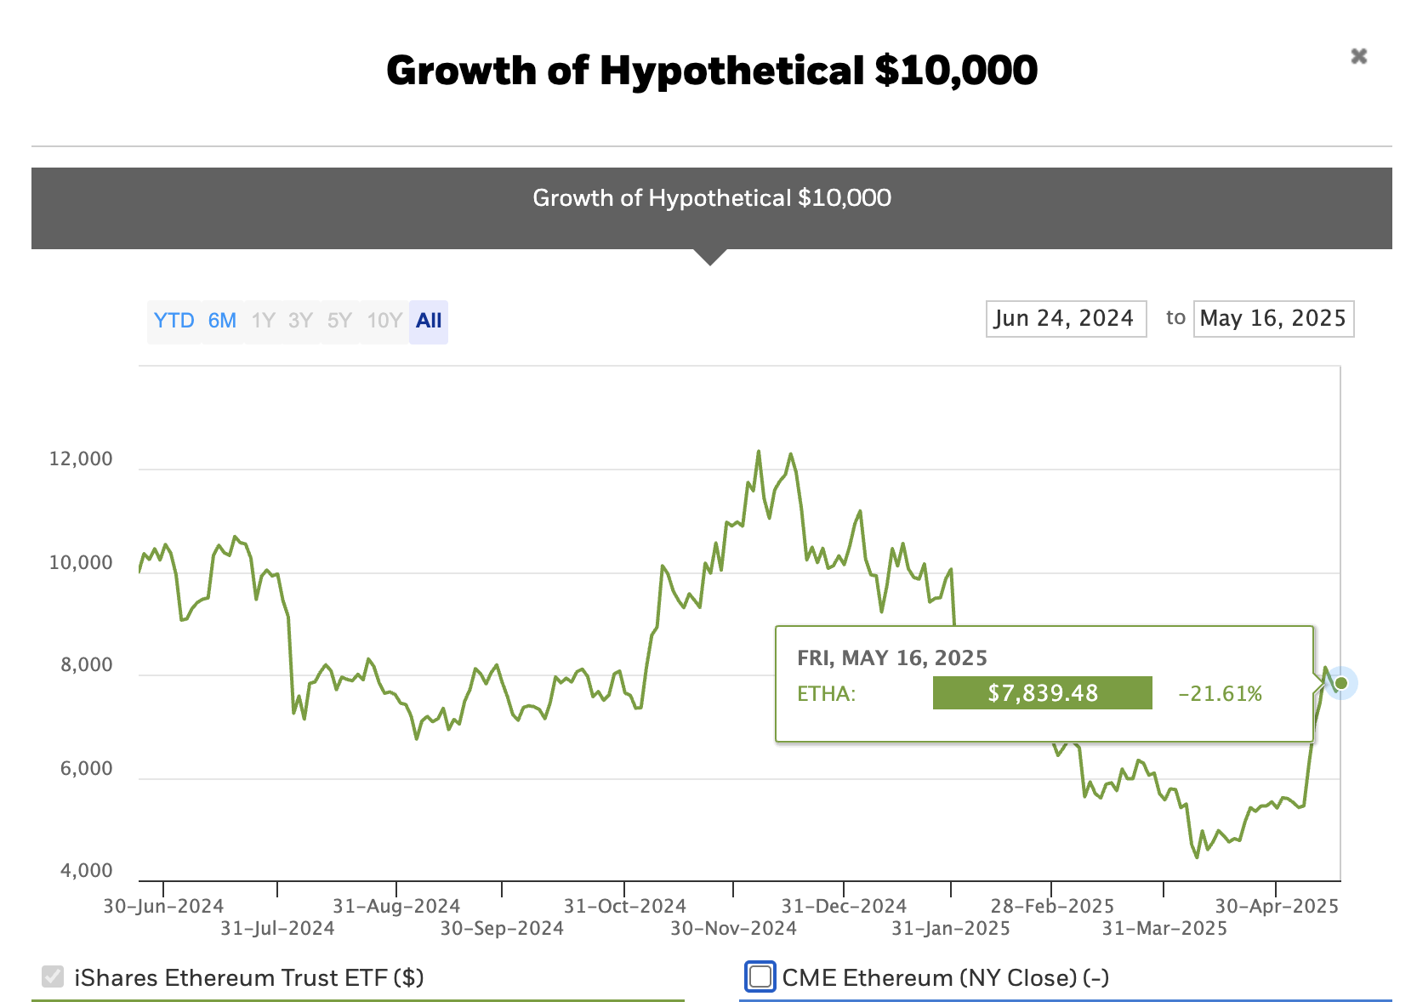Click the highlighted May 16 data point marker
The width and height of the screenshot is (1417, 1002).
pos(1341,683)
